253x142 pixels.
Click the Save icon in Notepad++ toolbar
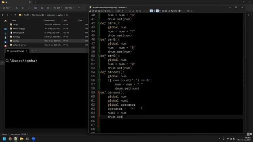(x=96, y=11)
